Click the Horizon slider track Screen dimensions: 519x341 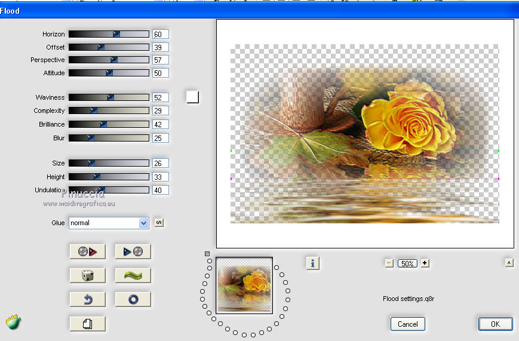tap(109, 34)
